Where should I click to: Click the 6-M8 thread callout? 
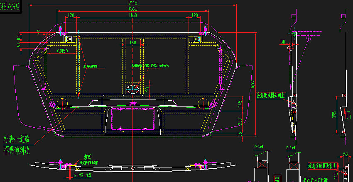(x=79, y=175)
